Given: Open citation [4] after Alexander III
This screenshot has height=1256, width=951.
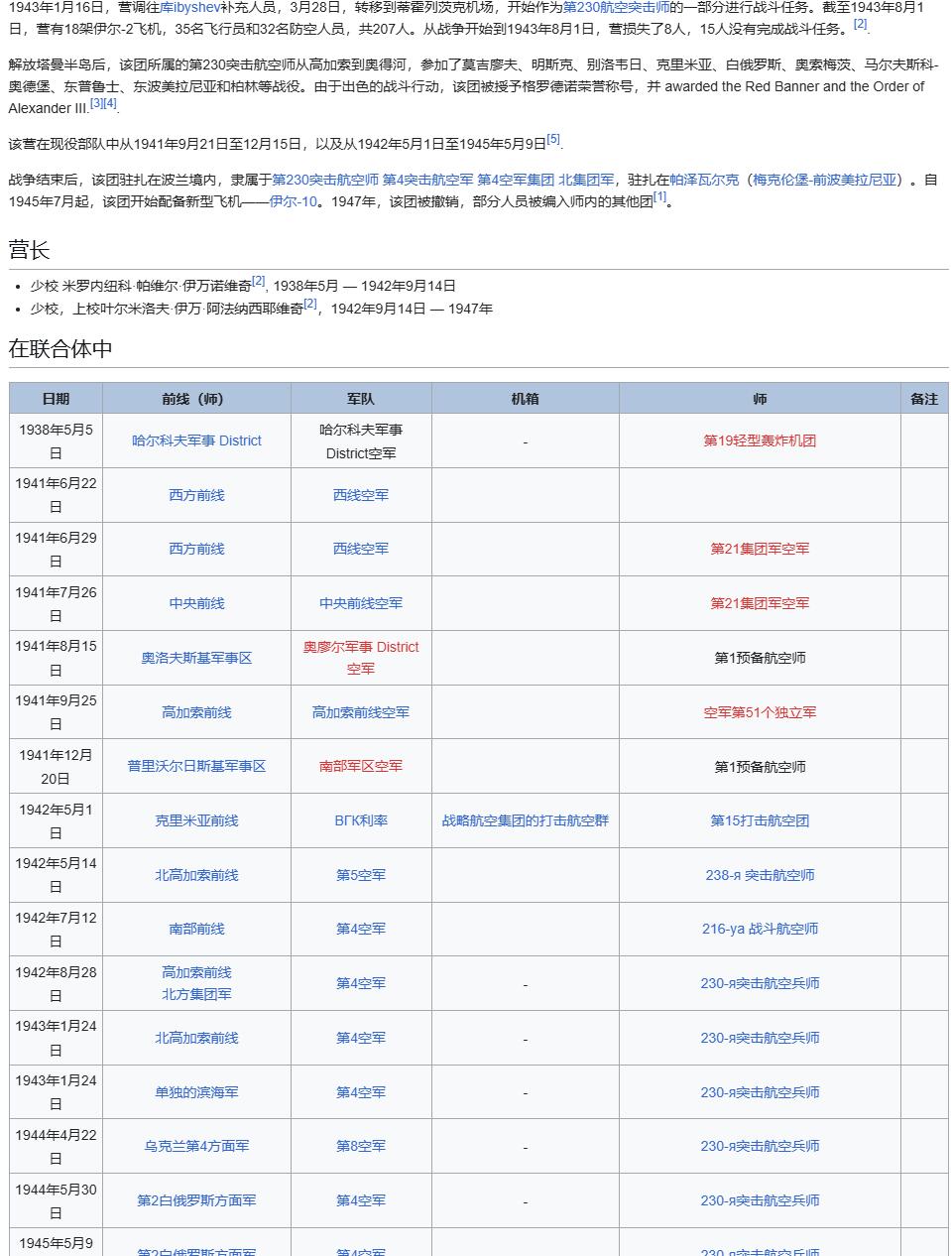Looking at the screenshot, I should tap(110, 103).
